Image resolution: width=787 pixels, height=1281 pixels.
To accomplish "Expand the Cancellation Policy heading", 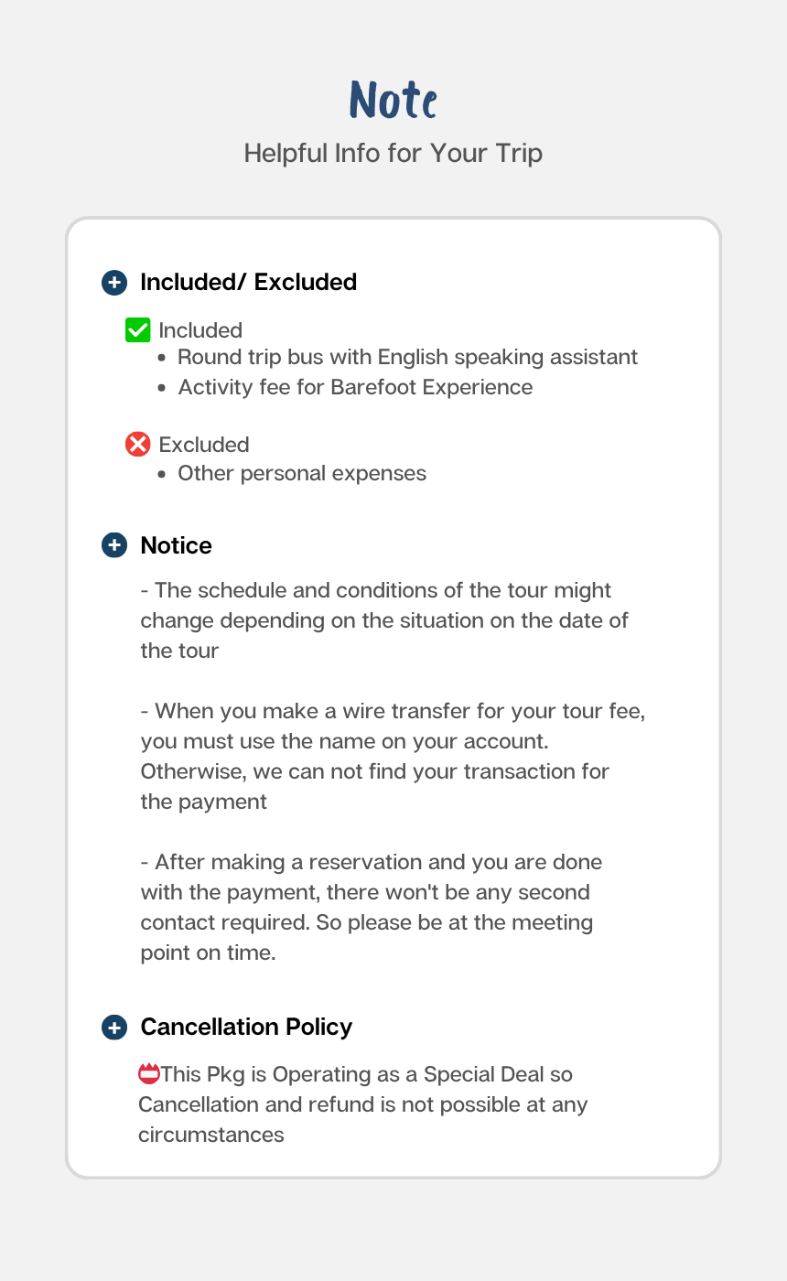I will (246, 1028).
